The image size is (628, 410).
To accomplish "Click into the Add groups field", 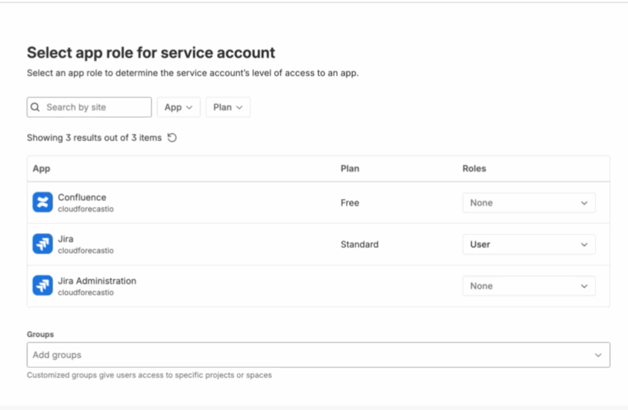I will coord(307,355).
